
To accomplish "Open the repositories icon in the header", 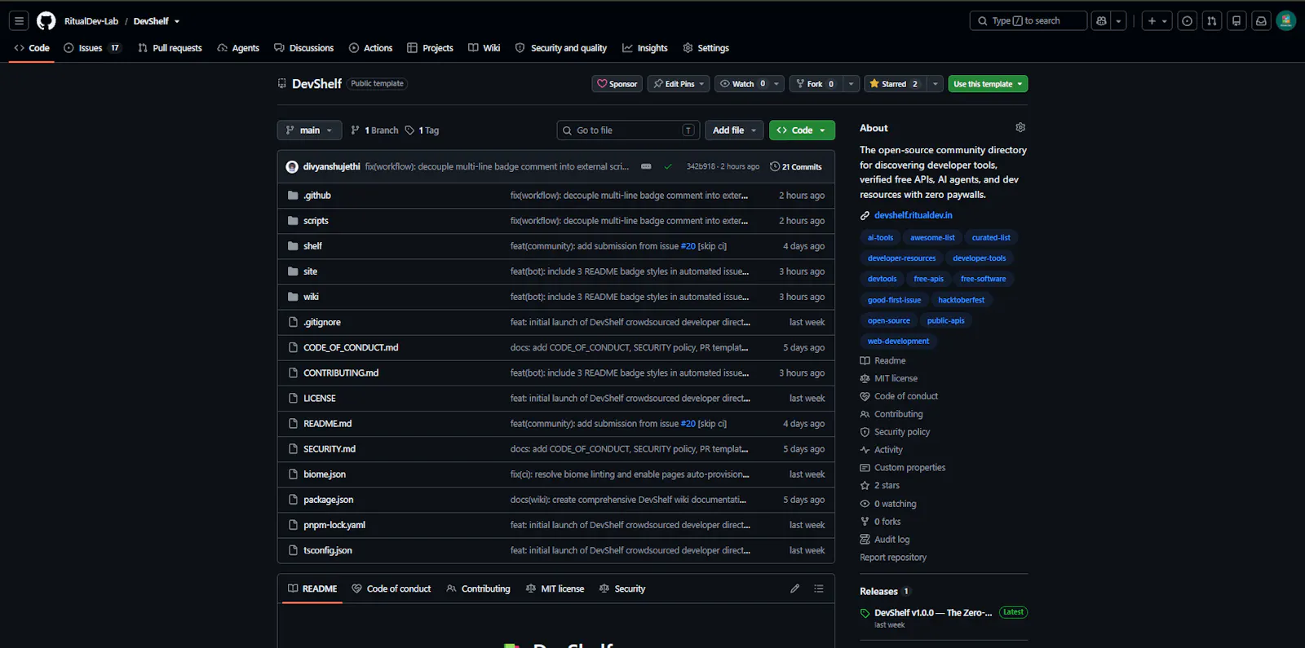I will click(x=1236, y=21).
